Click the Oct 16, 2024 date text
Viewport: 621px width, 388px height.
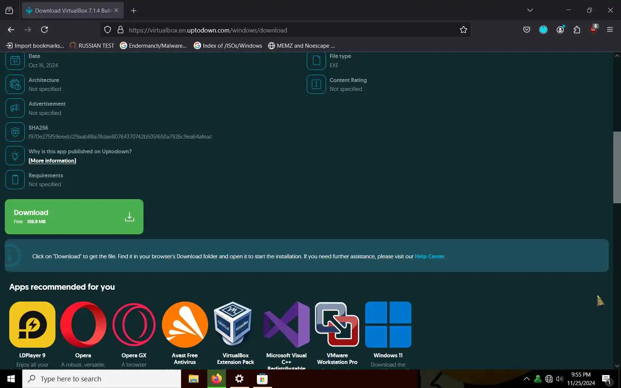[43, 65]
